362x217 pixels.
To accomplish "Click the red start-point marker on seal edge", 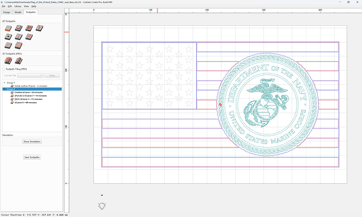I will [220, 105].
